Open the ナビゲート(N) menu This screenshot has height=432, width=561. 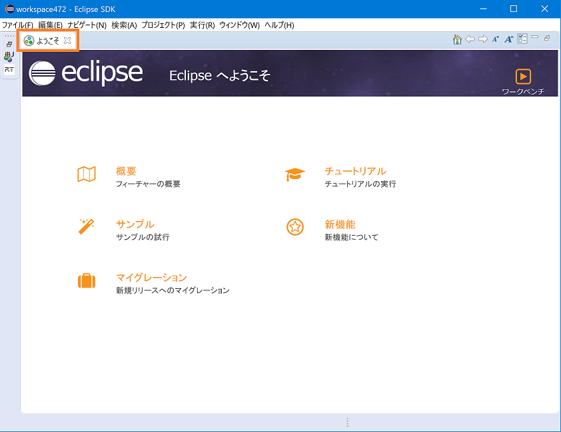click(x=87, y=25)
